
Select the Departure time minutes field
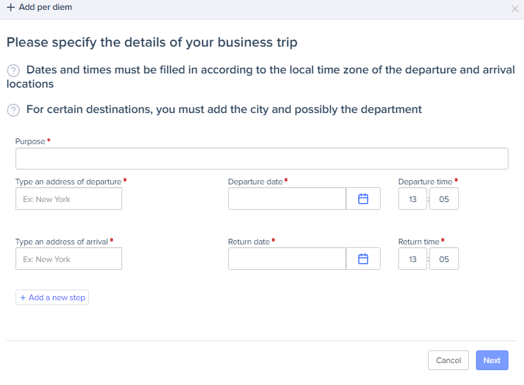pyautogui.click(x=444, y=199)
